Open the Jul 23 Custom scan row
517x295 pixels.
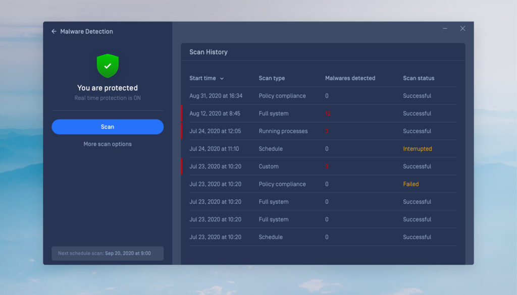(269, 166)
